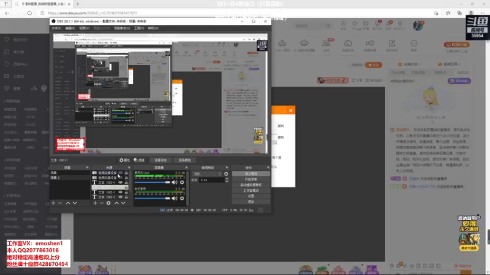Open the Douyu more (ellipsis circle) icon
This screenshot has height=275, width=490.
tap(414, 43)
